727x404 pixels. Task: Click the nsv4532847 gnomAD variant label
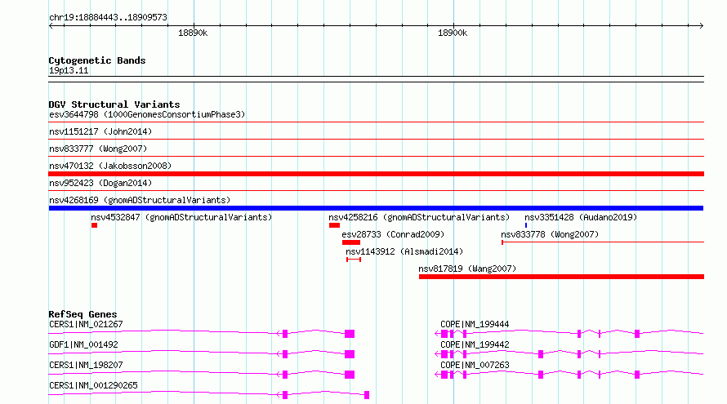coord(181,217)
